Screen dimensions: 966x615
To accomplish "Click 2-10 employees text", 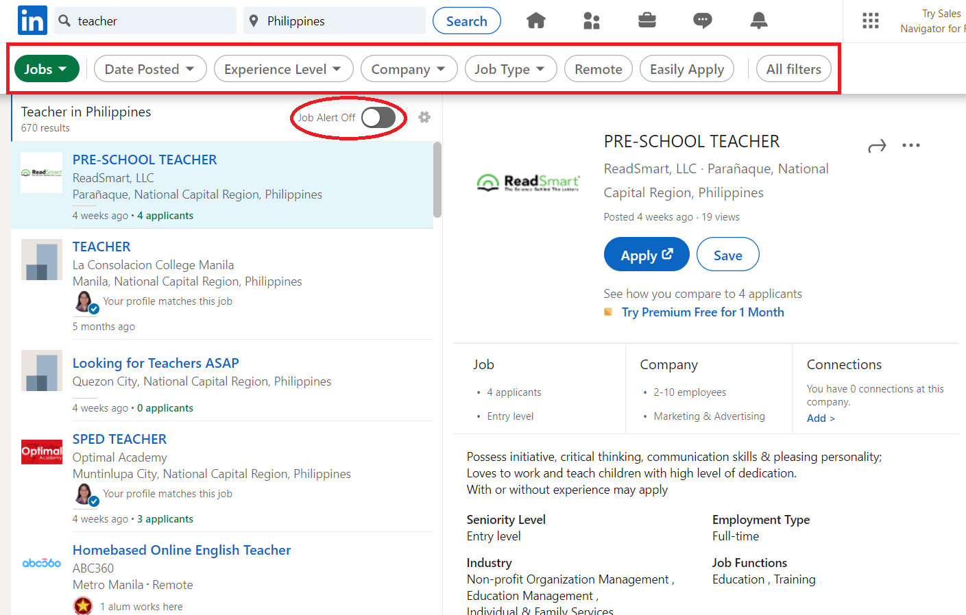I will [x=690, y=392].
